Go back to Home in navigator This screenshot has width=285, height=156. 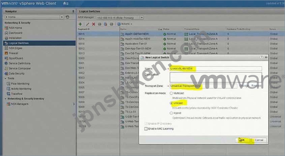11,17
